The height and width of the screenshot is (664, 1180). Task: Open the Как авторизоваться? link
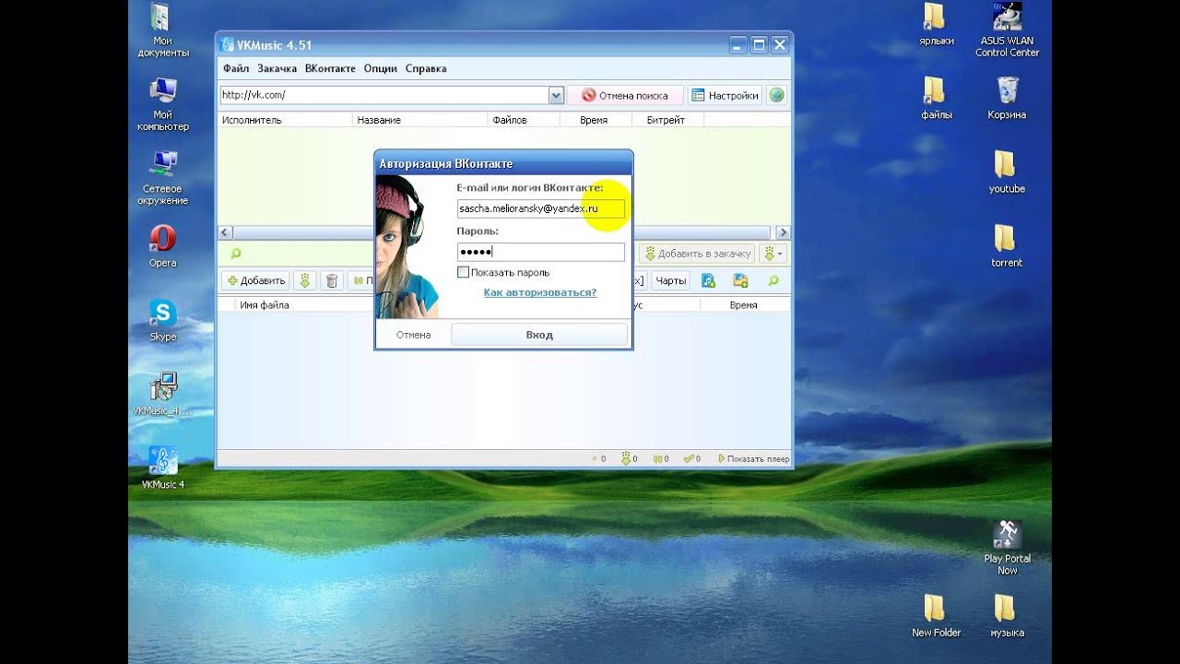click(x=540, y=292)
